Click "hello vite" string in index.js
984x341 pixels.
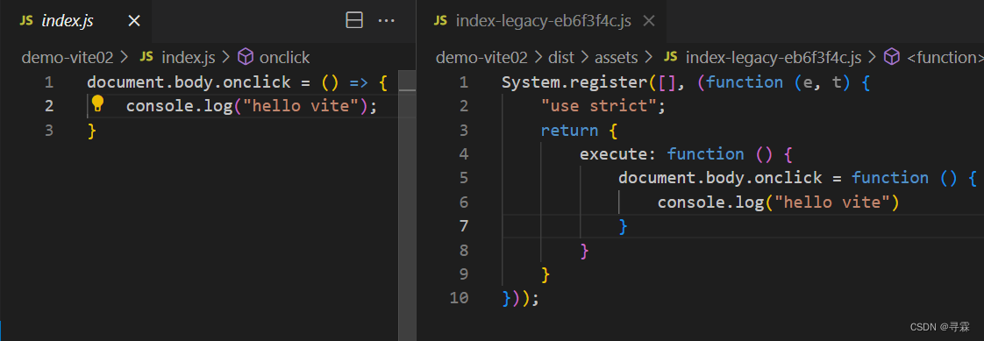300,107
